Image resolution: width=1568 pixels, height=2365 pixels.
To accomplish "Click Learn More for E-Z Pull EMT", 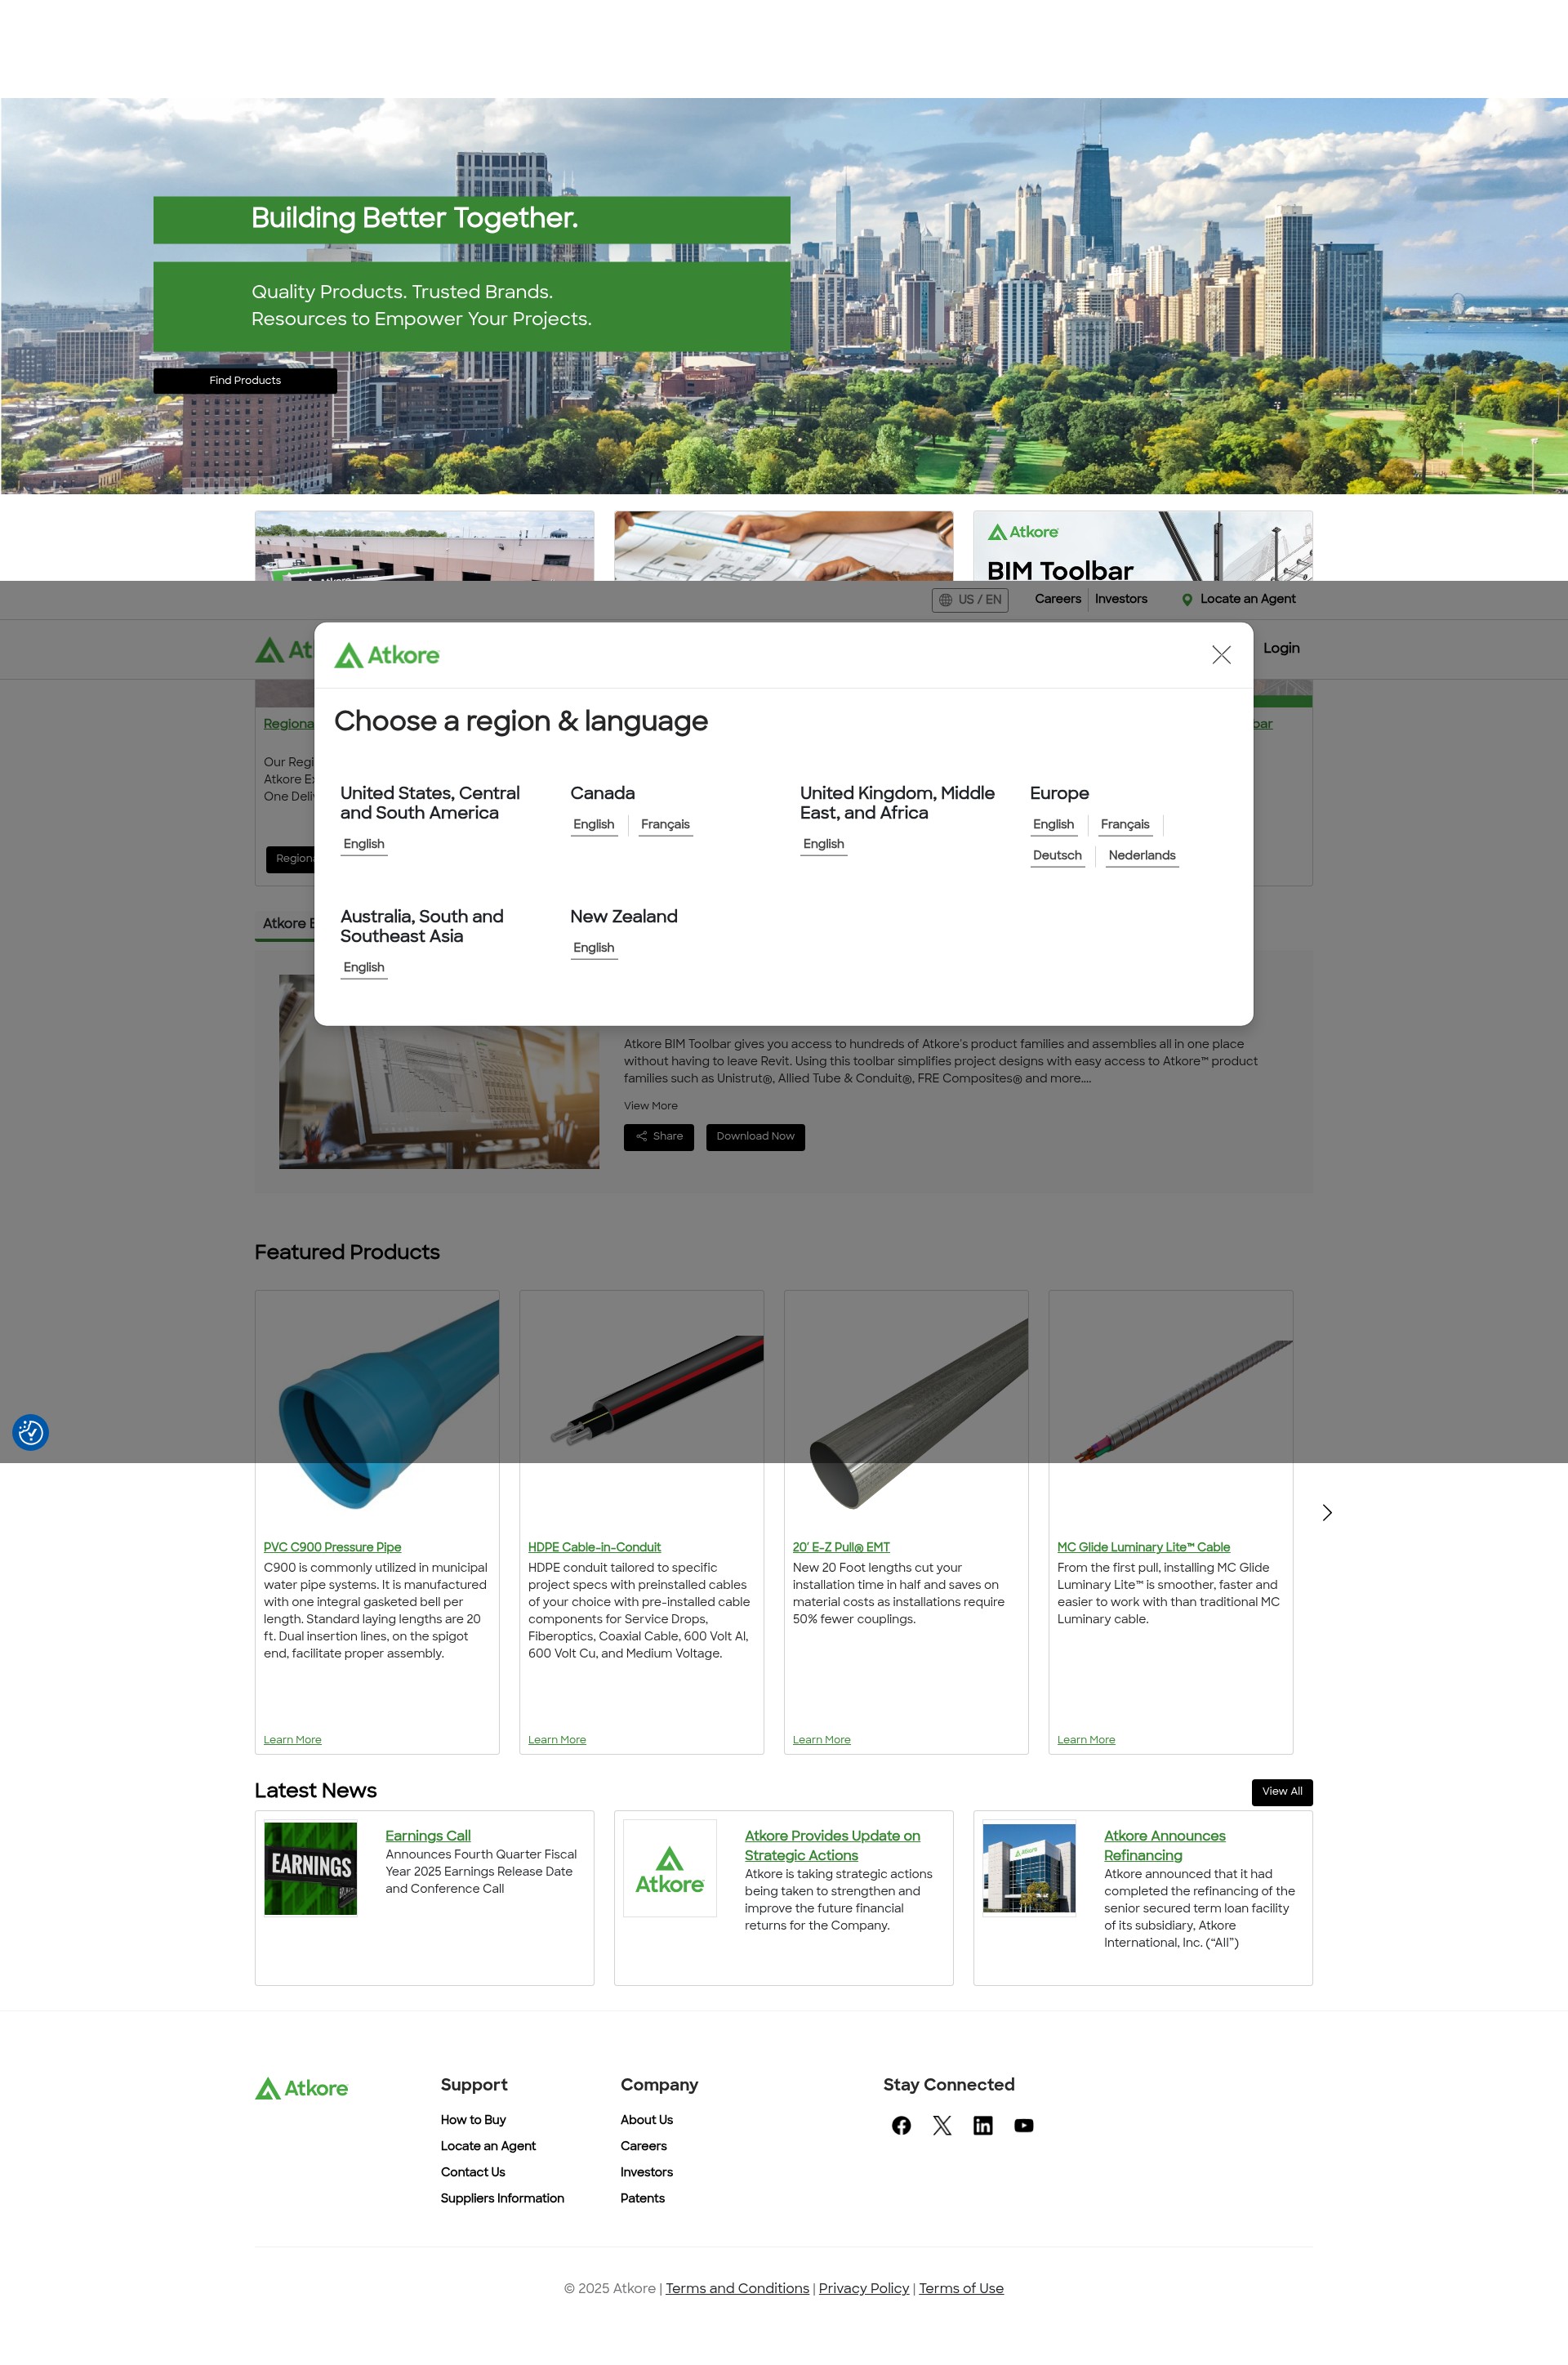I will 821,1740.
